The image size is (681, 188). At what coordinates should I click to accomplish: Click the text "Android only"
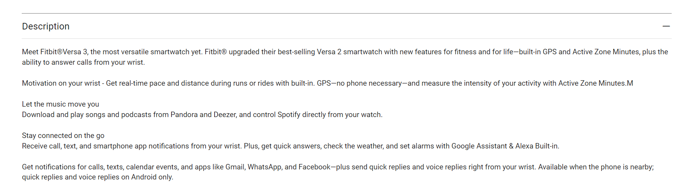coord(152,177)
